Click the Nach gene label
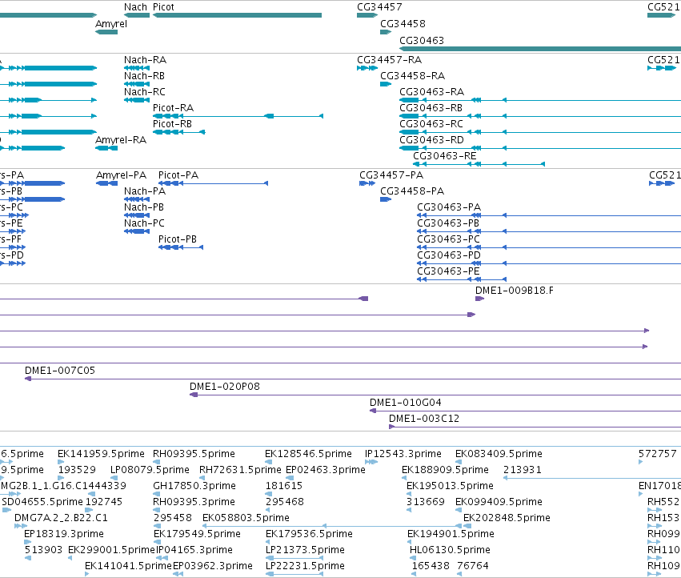The image size is (681, 578). [135, 7]
